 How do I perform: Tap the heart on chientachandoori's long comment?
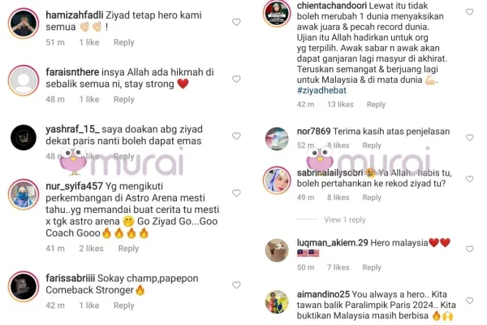[x=469, y=12]
